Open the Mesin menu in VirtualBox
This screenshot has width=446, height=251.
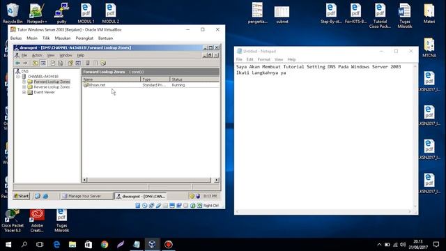point(32,38)
